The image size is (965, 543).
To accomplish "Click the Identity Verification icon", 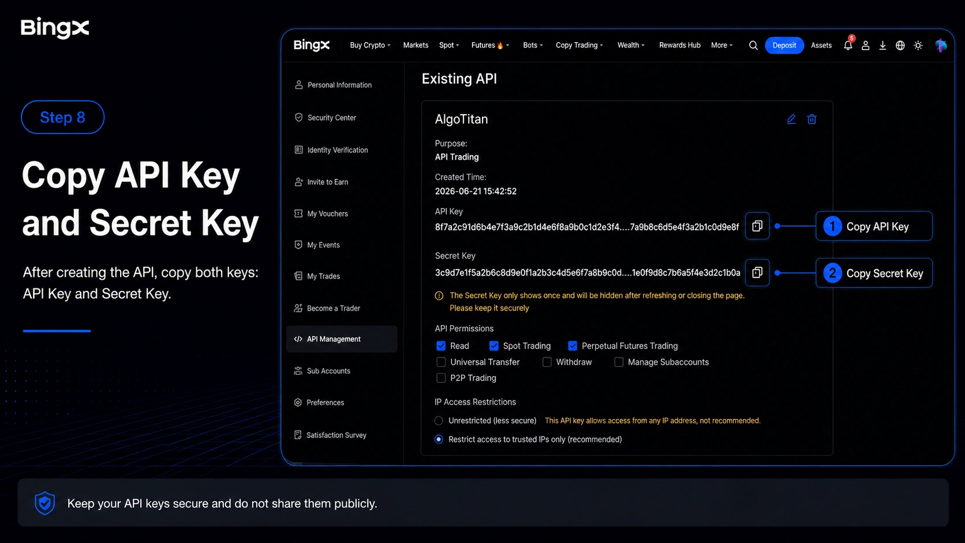I will [x=299, y=149].
